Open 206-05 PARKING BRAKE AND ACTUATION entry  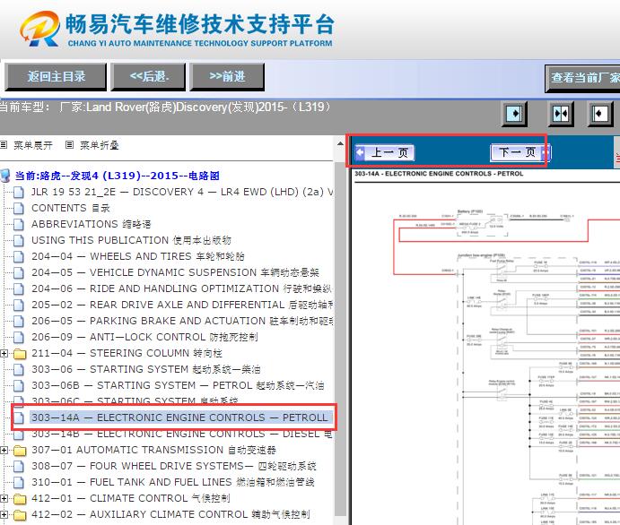[182, 321]
